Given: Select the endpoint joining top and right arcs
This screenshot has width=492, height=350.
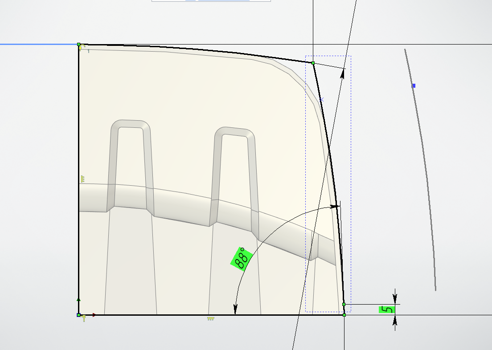Looking at the screenshot, I should coord(313,63).
